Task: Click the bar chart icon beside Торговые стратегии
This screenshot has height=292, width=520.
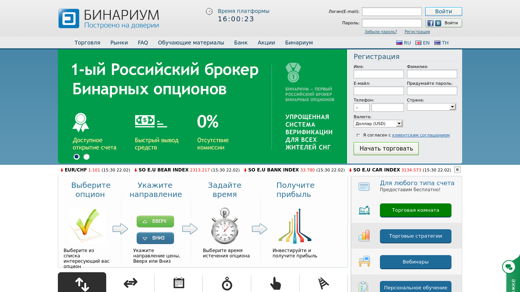Action: 364,236
